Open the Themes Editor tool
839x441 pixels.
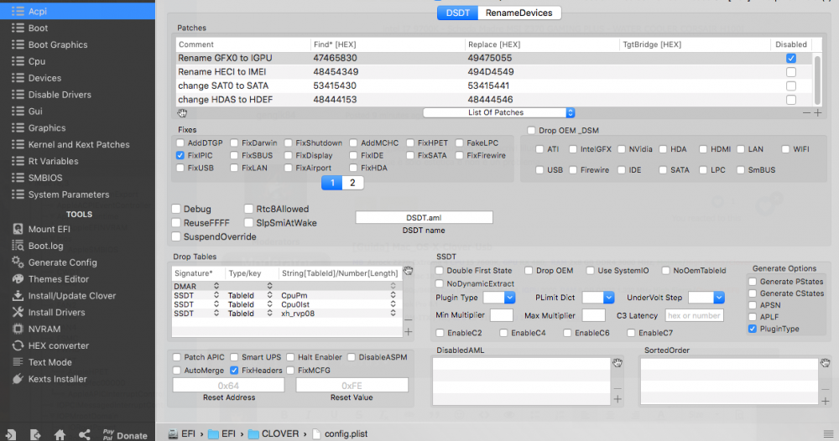[59, 279]
